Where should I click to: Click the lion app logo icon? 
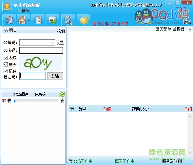(x=7, y=7)
